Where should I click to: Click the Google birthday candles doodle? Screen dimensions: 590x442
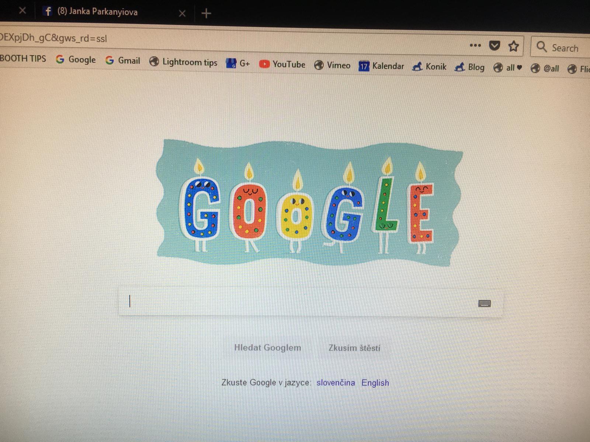pyautogui.click(x=309, y=203)
